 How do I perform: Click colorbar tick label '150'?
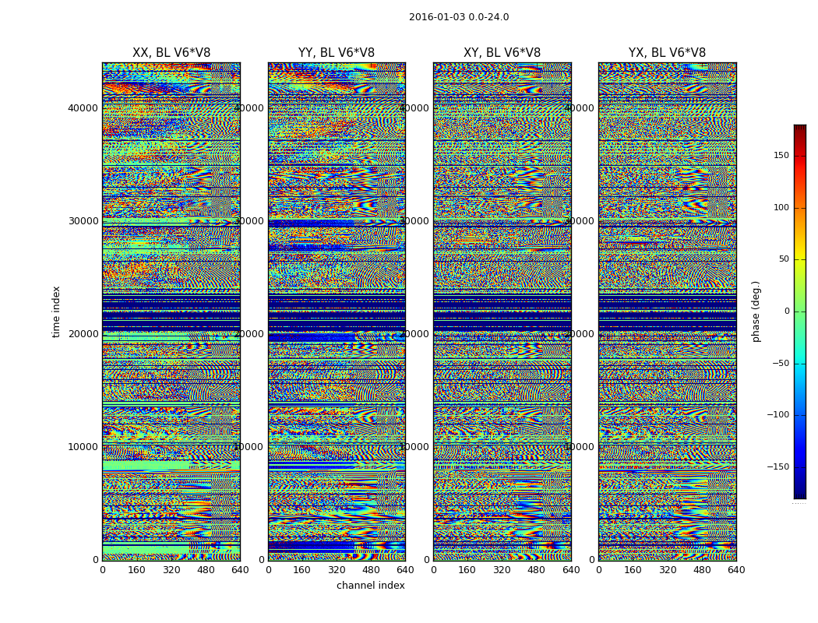tap(781, 155)
